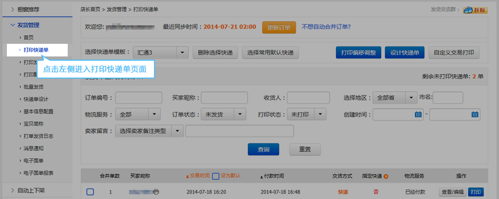499x199 pixels.
Task: Click the icon beside the buyer nickname
Action: point(156,192)
